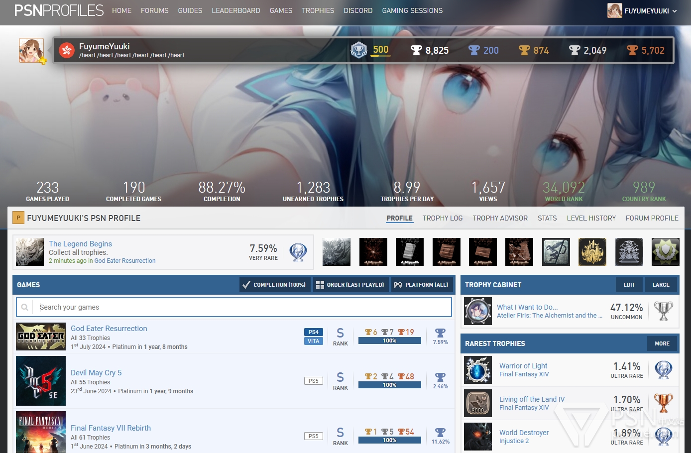
Task: Open the GUIDES menu item
Action: coord(190,10)
